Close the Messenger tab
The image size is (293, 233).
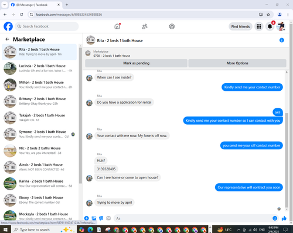59,5
